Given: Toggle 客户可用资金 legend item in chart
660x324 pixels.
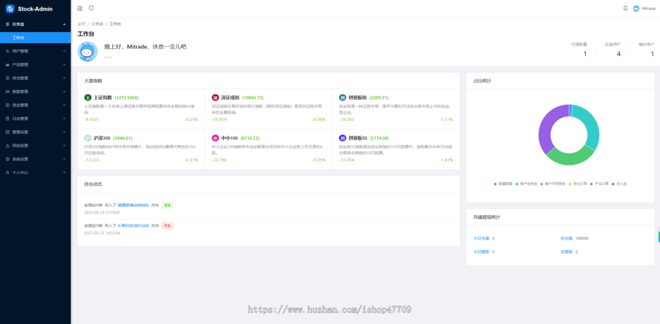Looking at the screenshot, I should tap(553, 183).
